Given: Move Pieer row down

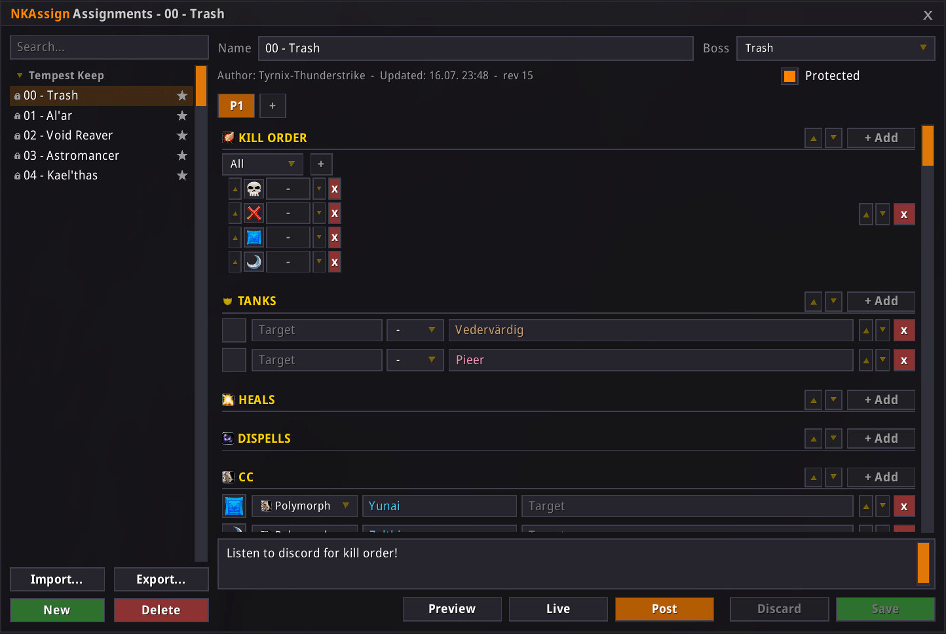Looking at the screenshot, I should pos(883,361).
